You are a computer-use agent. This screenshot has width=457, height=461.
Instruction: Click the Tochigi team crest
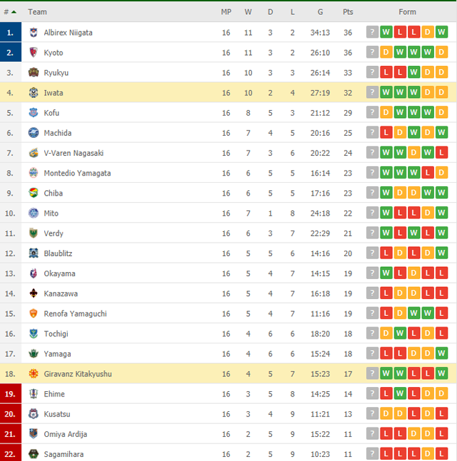tap(34, 333)
